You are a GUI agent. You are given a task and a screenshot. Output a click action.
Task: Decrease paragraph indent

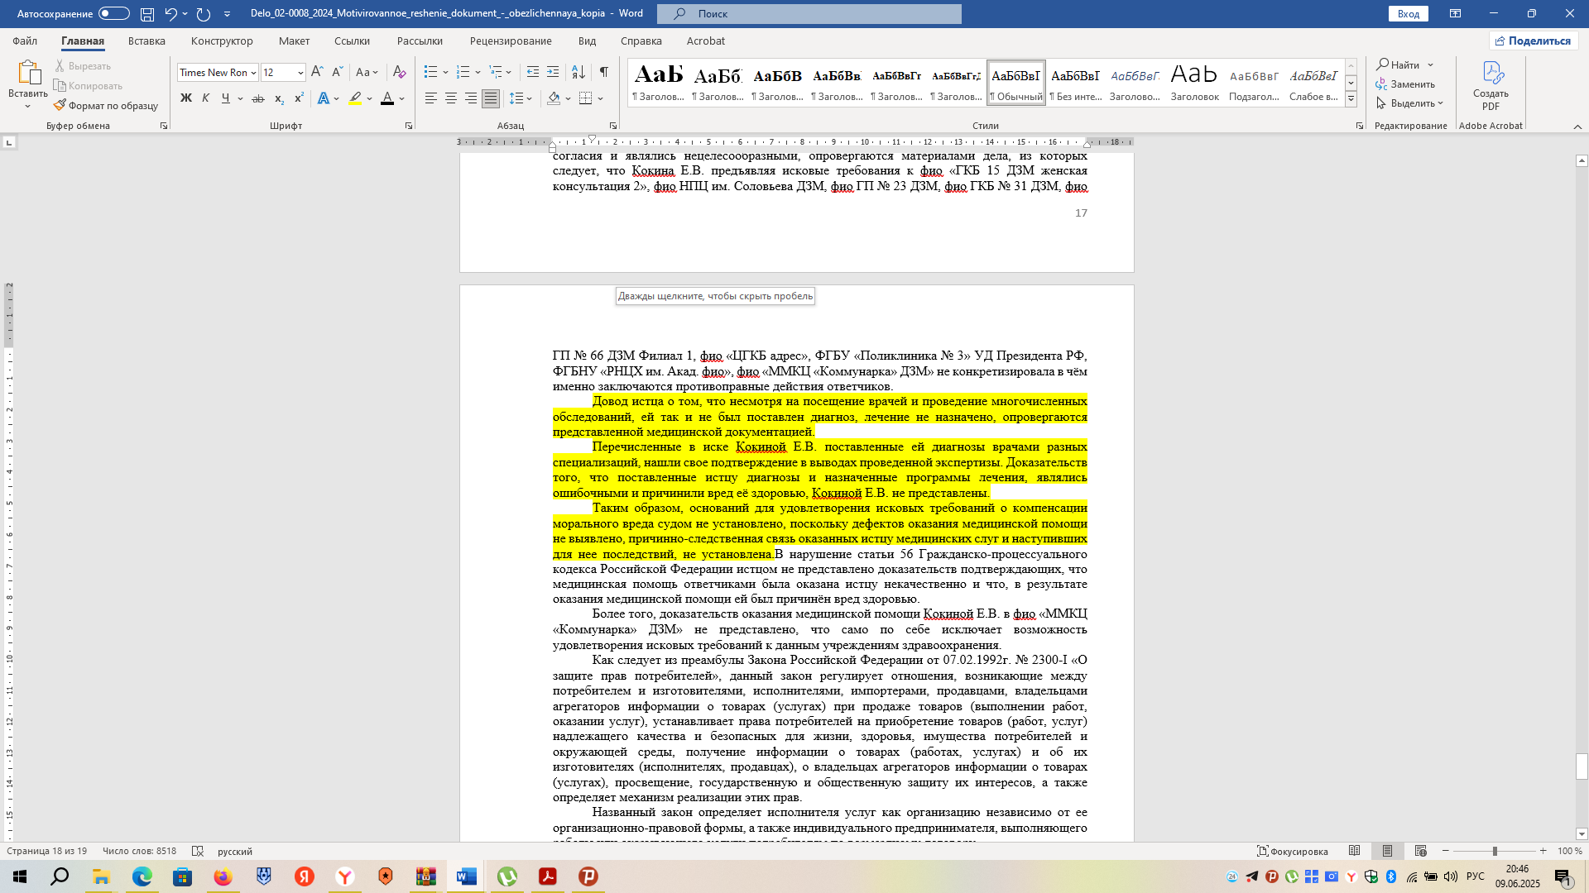[x=533, y=73]
